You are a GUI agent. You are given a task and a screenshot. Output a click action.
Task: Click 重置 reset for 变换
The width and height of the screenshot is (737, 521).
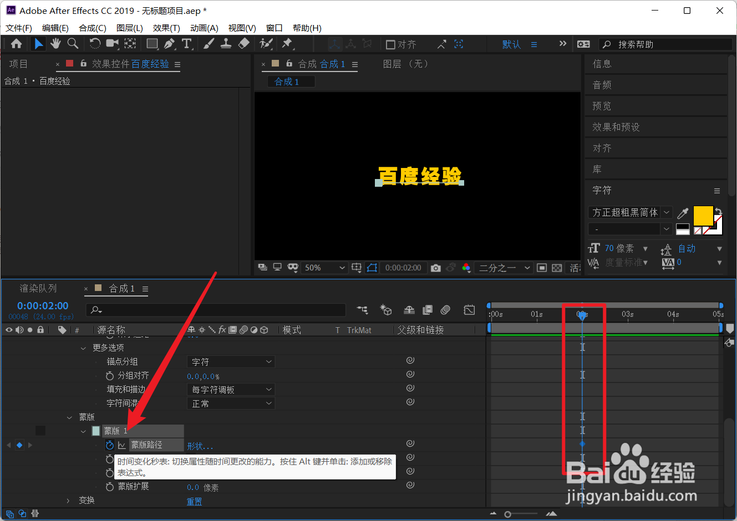tap(194, 501)
